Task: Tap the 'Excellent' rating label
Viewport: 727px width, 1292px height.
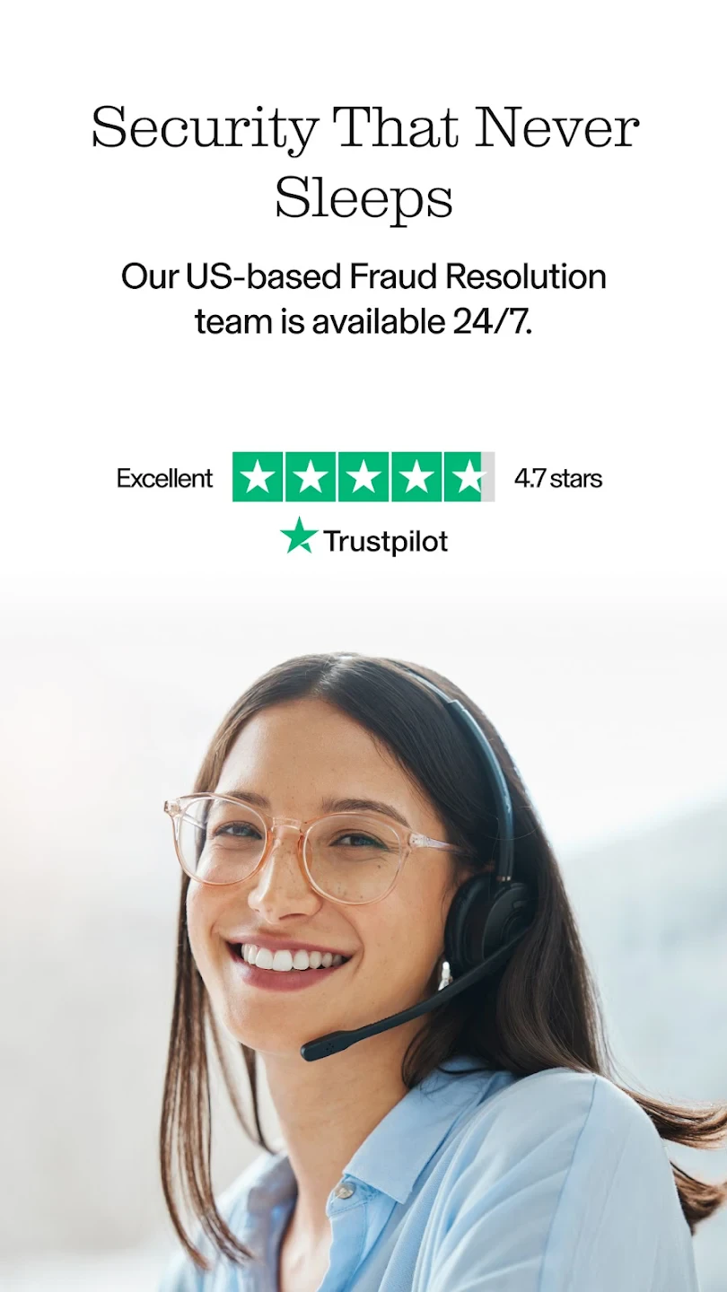Action: click(164, 478)
